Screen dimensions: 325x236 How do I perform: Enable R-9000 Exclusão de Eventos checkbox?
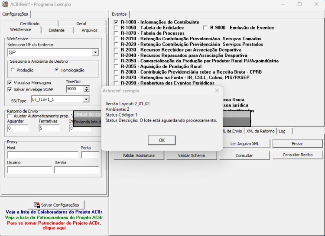[x=205, y=28]
